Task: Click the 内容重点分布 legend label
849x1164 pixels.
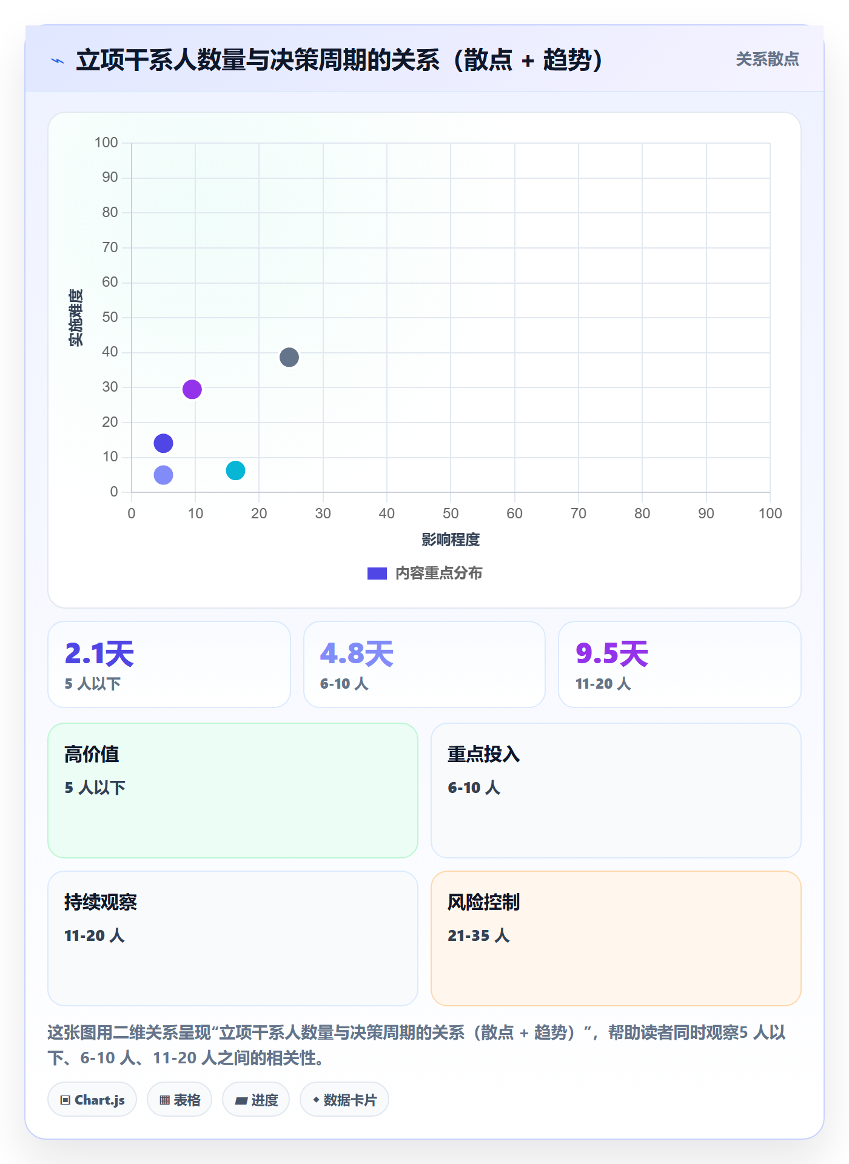Action: coord(438,574)
